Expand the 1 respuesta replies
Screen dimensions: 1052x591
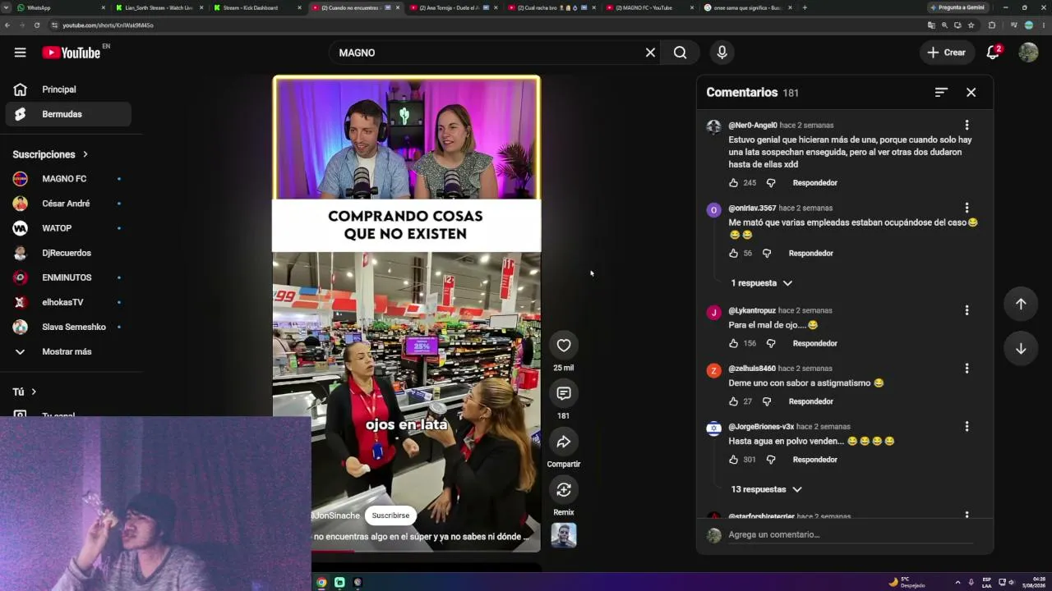click(x=762, y=283)
